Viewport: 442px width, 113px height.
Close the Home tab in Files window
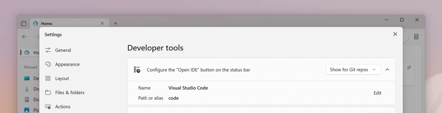click(x=102, y=23)
